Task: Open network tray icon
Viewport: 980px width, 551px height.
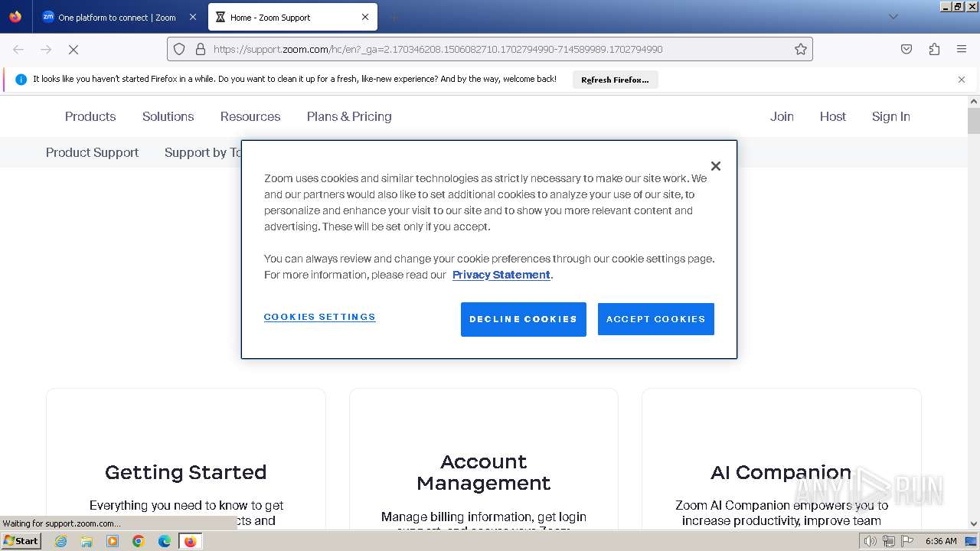Action: pyautogui.click(x=889, y=541)
